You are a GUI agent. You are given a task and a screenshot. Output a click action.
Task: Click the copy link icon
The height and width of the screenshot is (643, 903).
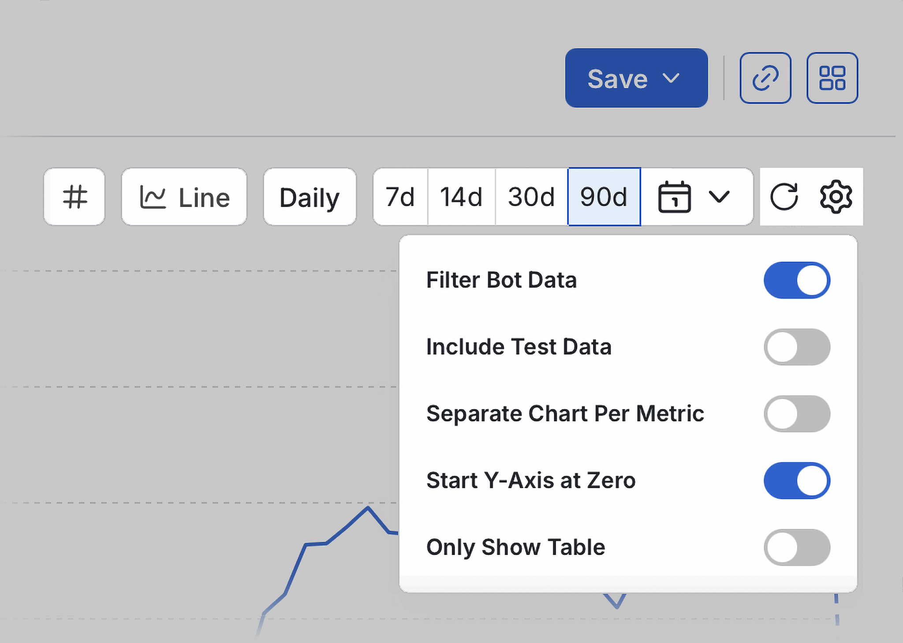tap(765, 78)
